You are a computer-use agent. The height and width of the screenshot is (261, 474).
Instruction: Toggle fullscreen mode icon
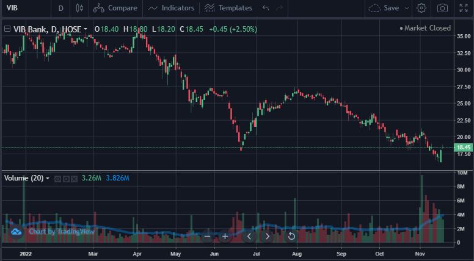pos(464,8)
